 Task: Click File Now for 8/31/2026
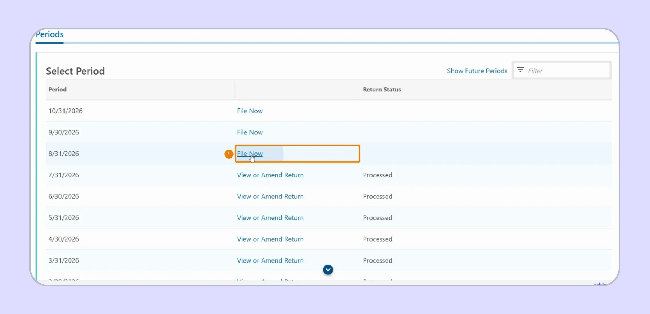tap(250, 154)
